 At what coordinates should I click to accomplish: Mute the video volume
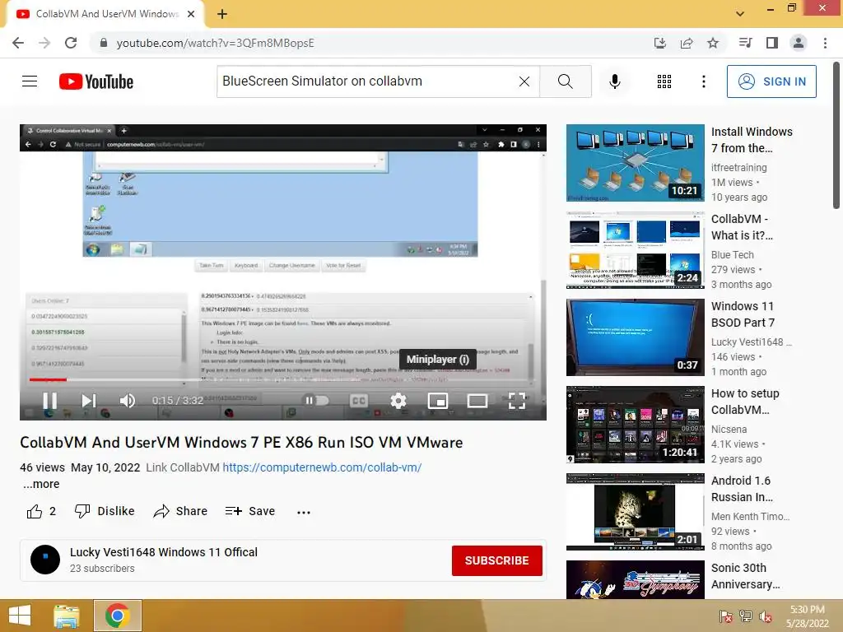pyautogui.click(x=128, y=401)
